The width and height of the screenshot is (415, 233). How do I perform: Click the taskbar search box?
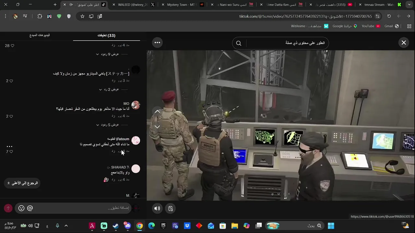pos(295,226)
